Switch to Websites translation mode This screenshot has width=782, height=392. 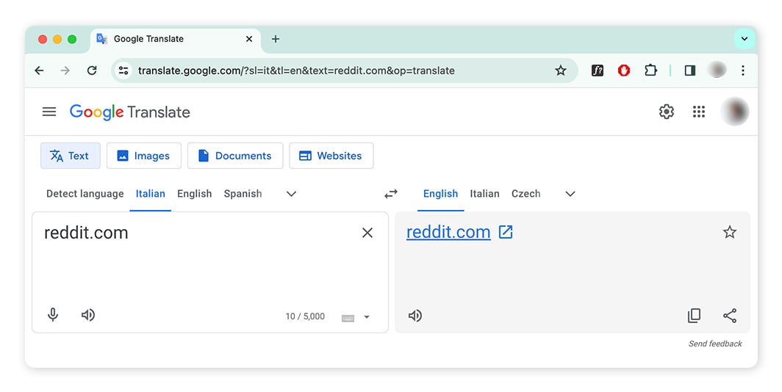coord(331,156)
